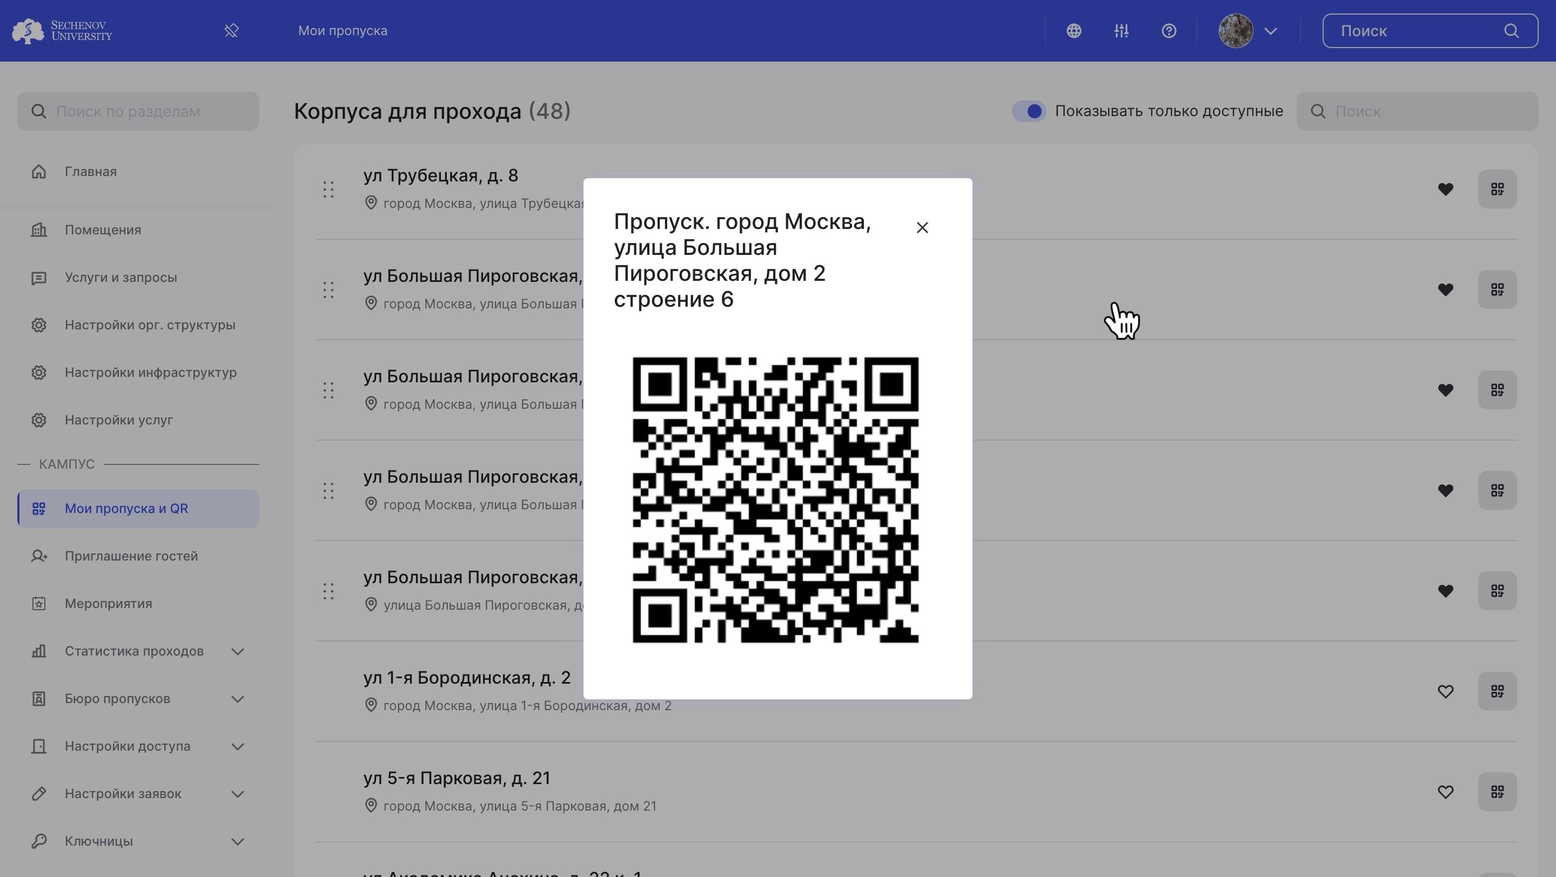The image size is (1556, 877).
Task: Click the QR code image in the dialog
Action: pos(776,500)
